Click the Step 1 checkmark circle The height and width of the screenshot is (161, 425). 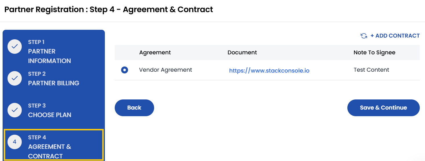[15, 47]
